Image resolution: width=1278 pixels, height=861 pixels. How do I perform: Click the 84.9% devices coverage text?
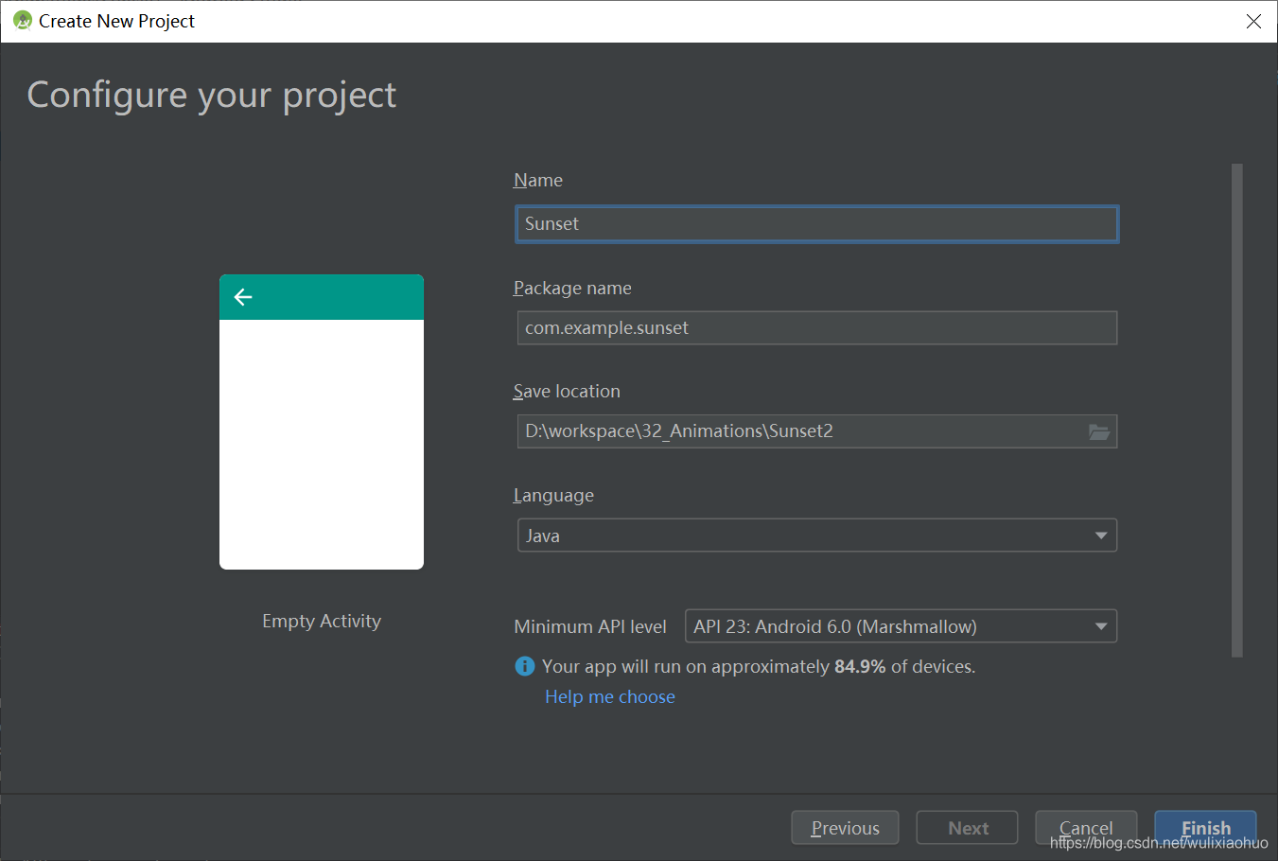pos(759,666)
